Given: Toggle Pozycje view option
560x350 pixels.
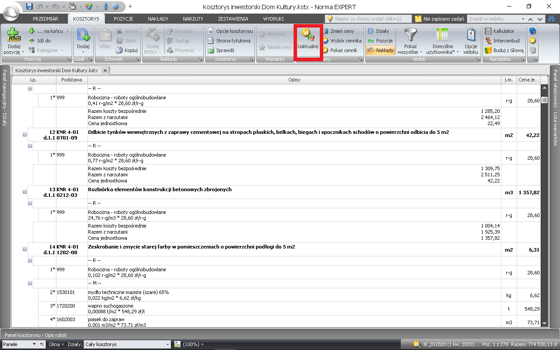Looking at the screenshot, I should point(380,41).
